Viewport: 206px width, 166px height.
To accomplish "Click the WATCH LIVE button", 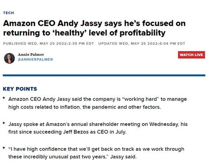I will (191, 55).
